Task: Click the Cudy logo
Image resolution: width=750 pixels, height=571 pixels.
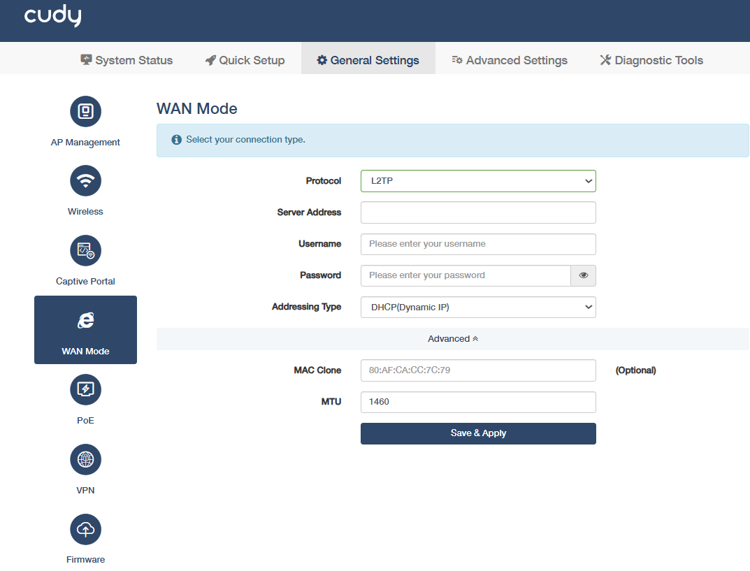Action: [x=52, y=16]
